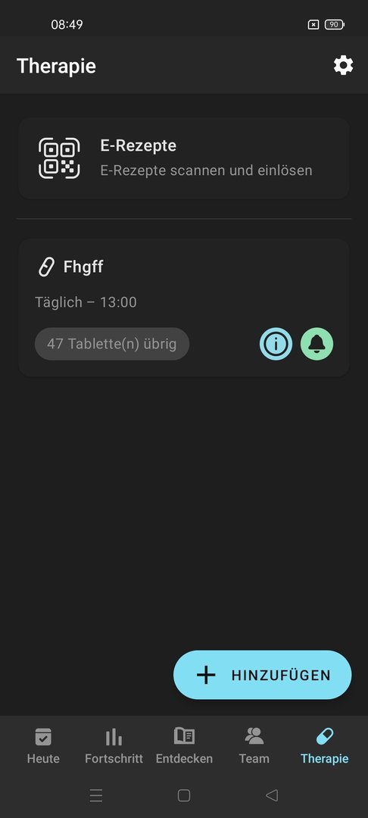This screenshot has width=368, height=818.
Task: Tap the "47 Tablette(n) übrig" chip
Action: (x=111, y=344)
